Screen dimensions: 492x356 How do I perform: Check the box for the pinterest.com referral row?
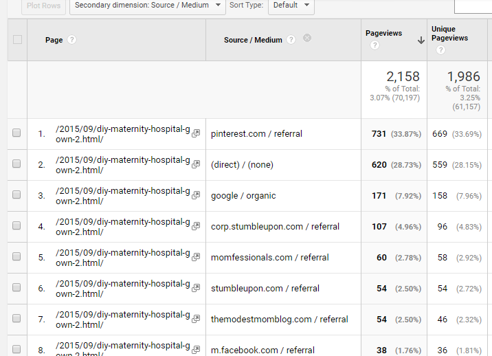(x=17, y=134)
